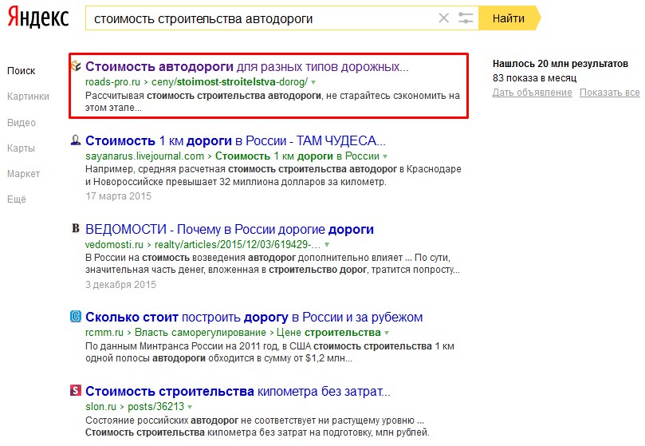Screen dimensions: 645x446
Task: Click the slon.ru domain link
Action: [x=100, y=406]
